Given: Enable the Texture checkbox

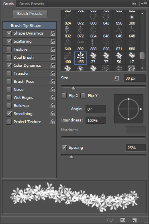Looking at the screenshot, I should 9,49.
